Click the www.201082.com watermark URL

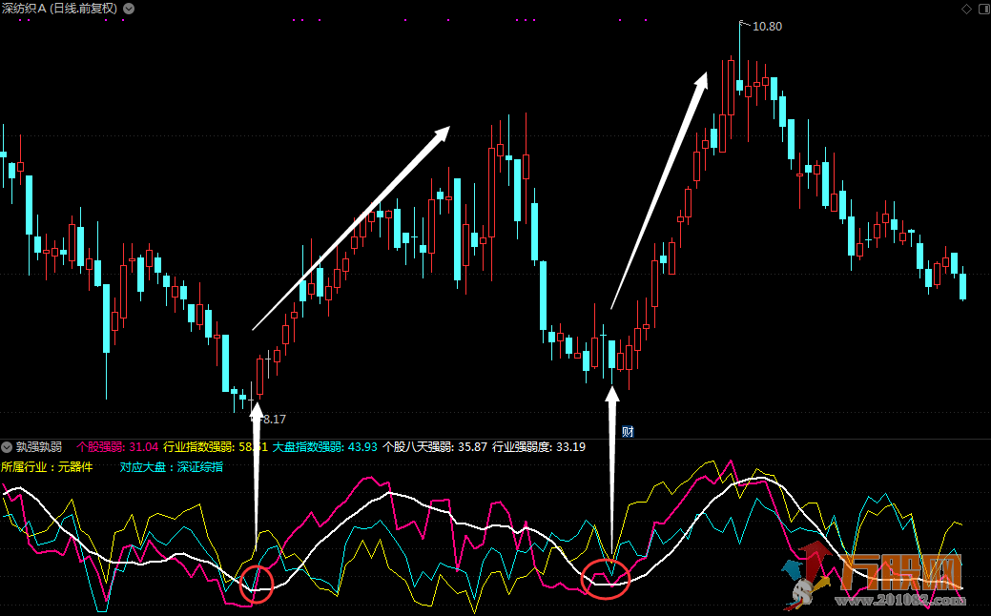[901, 601]
